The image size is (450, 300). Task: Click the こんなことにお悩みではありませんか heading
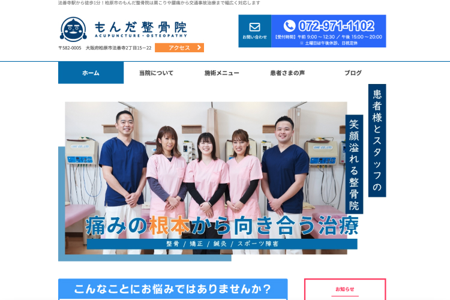(x=173, y=289)
